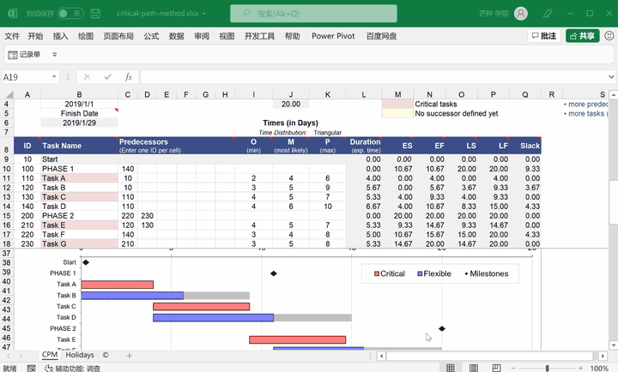
Task: Open the 公式 tab
Action: coord(151,36)
